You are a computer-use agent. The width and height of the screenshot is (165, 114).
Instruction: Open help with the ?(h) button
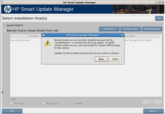tap(159, 18)
